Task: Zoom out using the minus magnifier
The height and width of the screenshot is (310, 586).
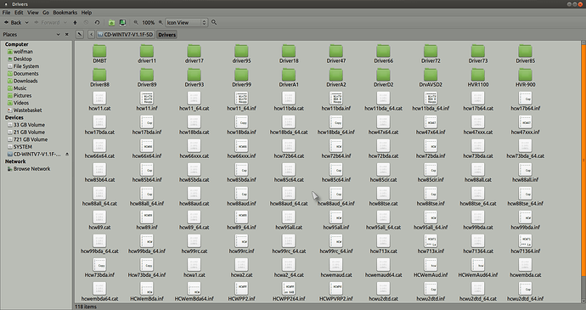Action: [136, 22]
